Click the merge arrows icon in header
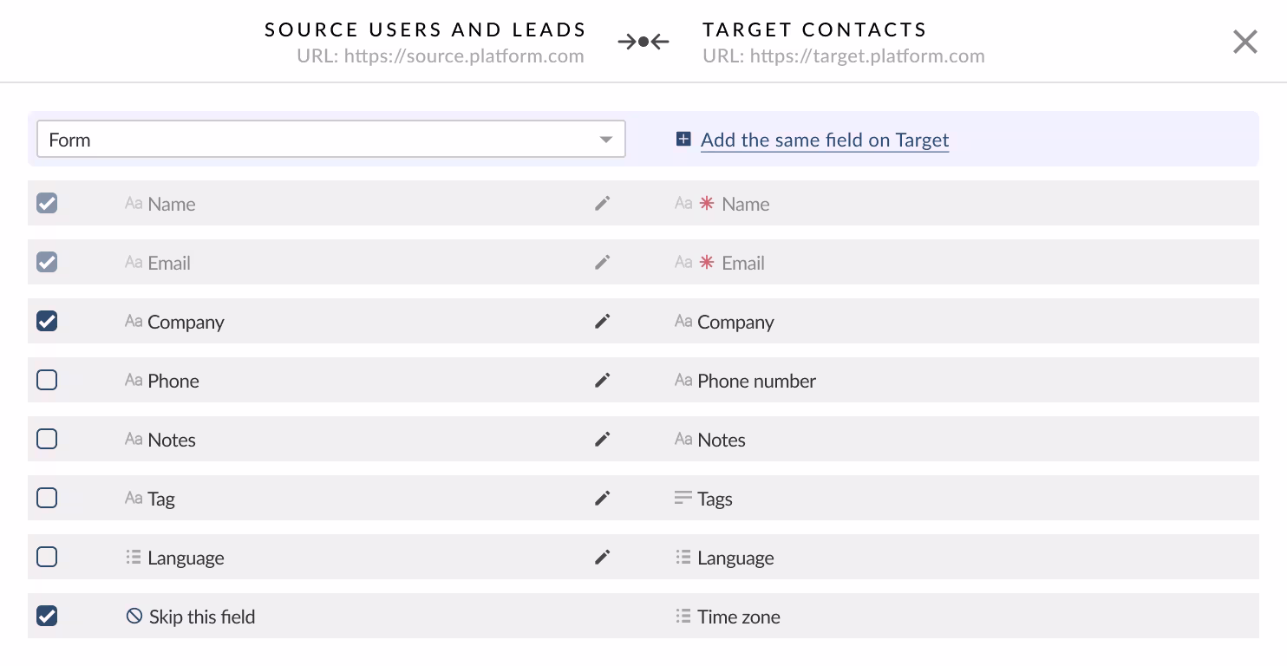 tap(643, 42)
